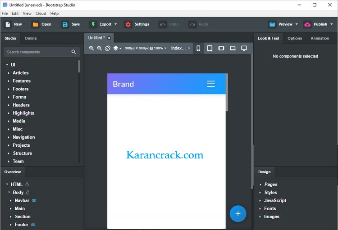Expand the Navbar node in Overview
The height and width of the screenshot is (230, 338).
click(10, 200)
